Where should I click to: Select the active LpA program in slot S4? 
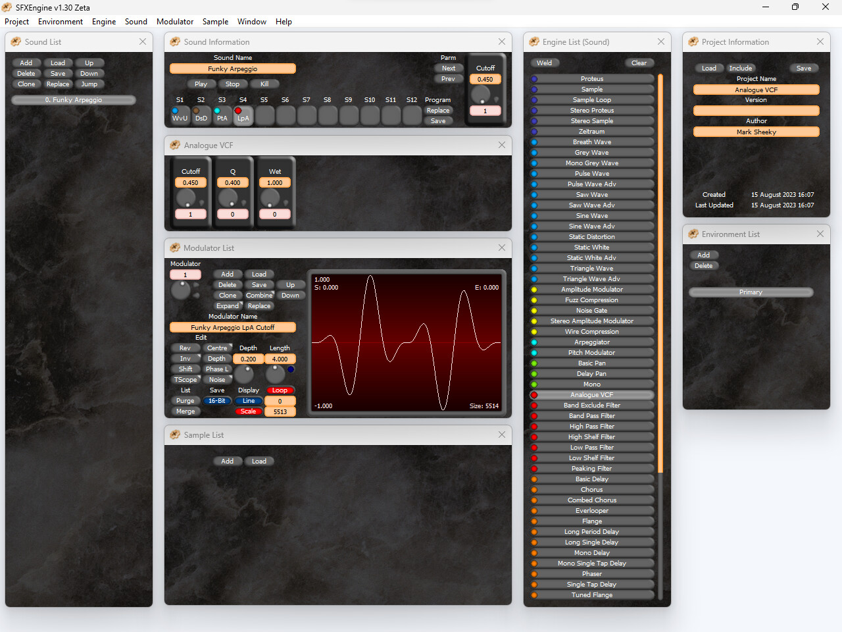point(243,116)
